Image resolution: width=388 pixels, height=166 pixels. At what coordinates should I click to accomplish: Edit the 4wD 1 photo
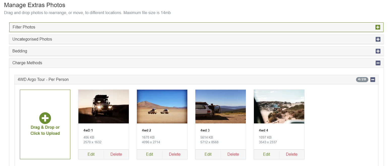(91, 154)
